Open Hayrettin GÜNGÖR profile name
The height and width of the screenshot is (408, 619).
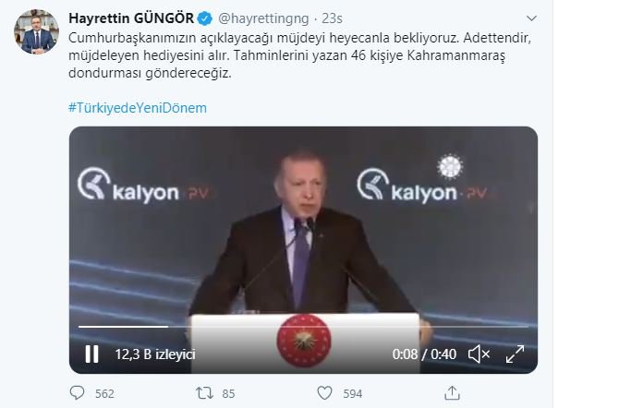coord(131,18)
